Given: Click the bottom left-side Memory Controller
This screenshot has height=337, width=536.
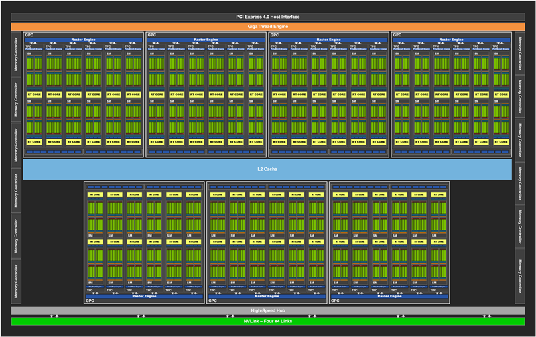Looking at the screenshot, I should pos(16,281).
